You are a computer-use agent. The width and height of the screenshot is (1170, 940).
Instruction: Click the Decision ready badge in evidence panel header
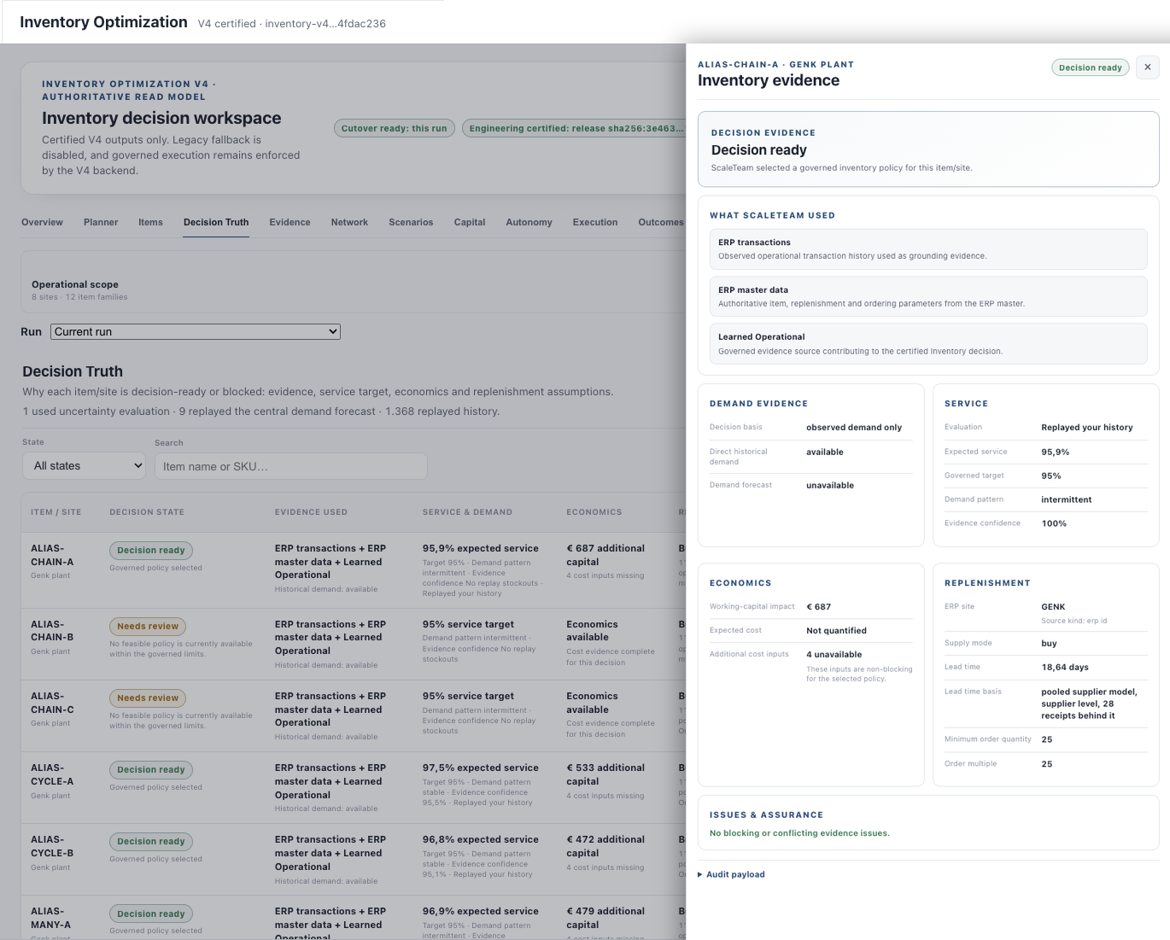(x=1090, y=67)
